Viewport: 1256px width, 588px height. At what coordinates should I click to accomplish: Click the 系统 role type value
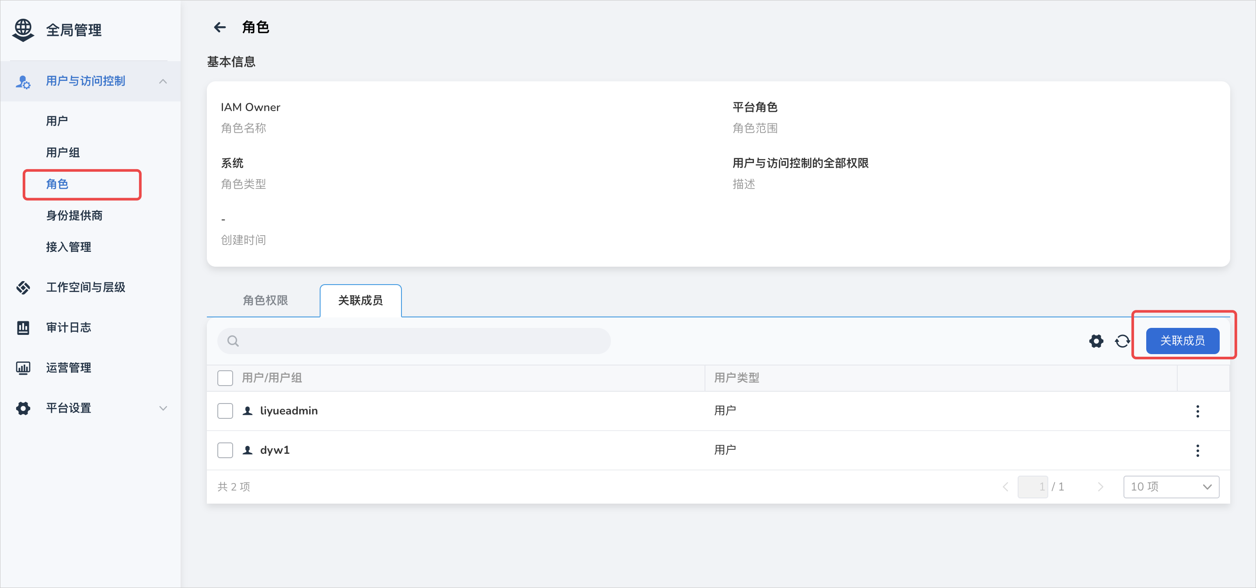click(232, 164)
